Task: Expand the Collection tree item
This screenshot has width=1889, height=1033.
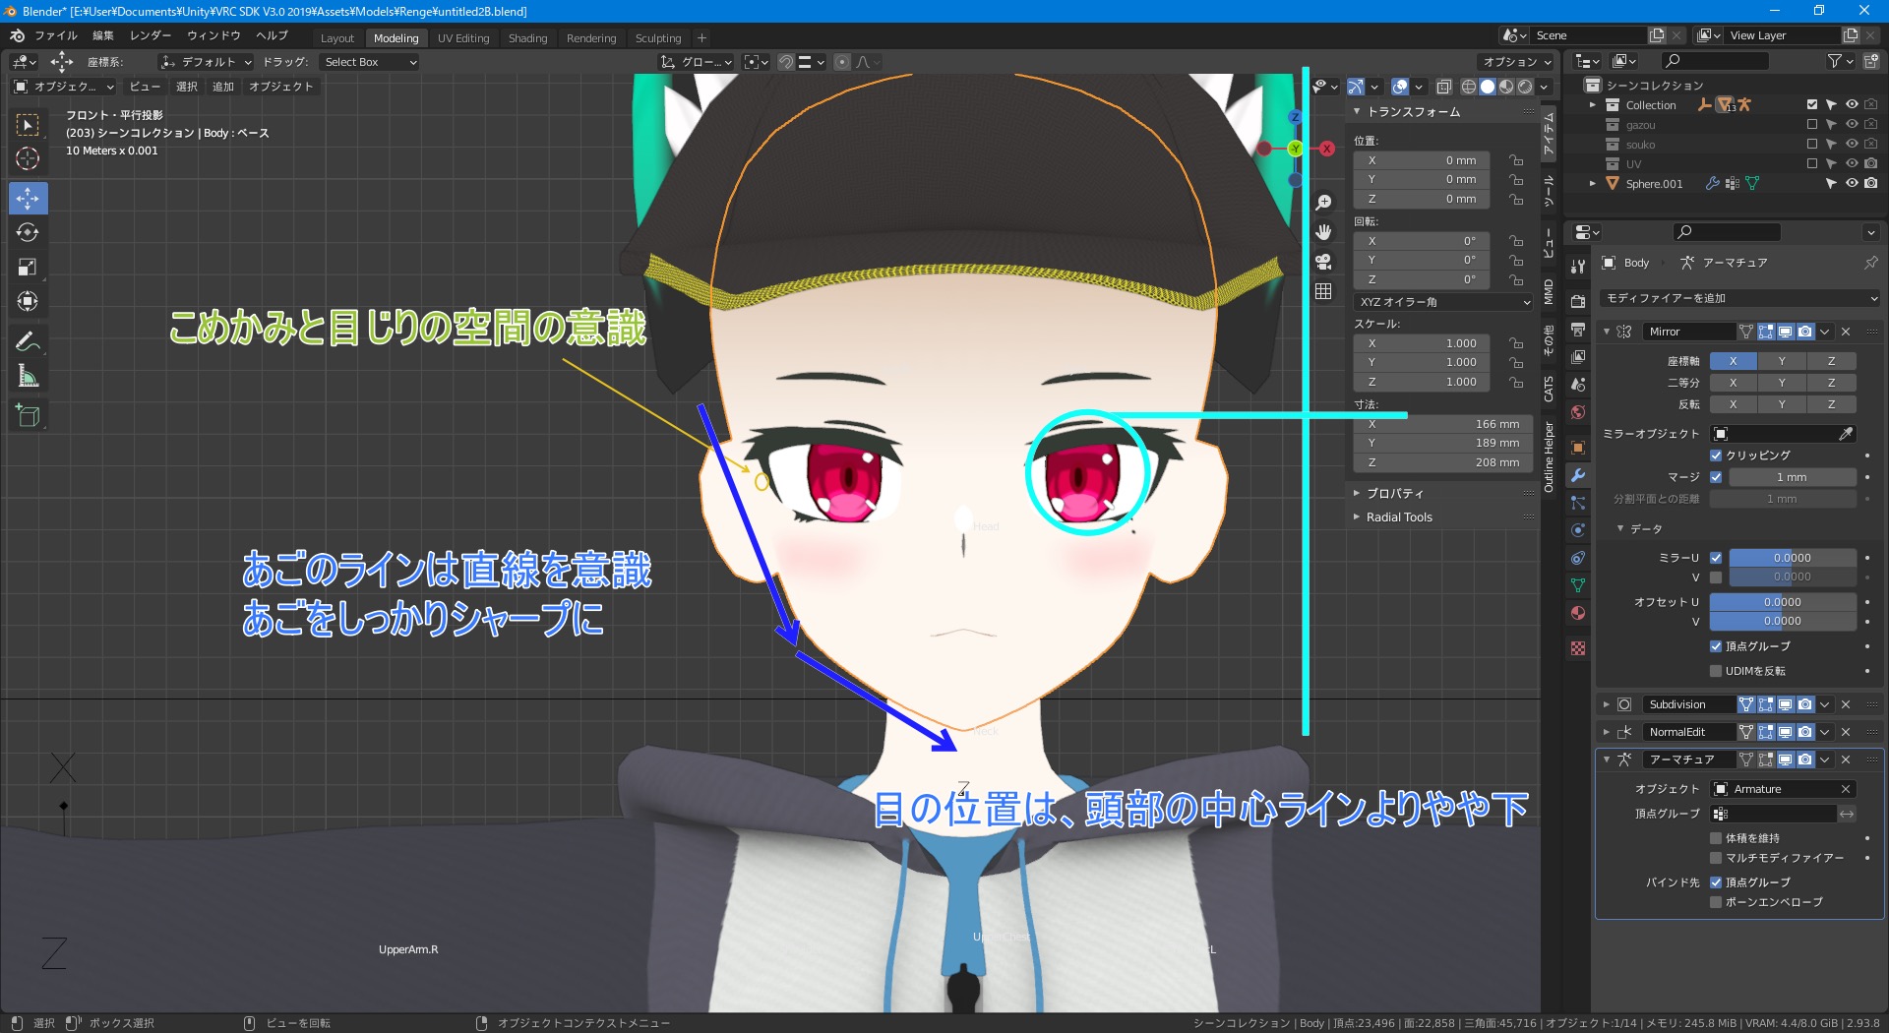Action: [x=1593, y=105]
